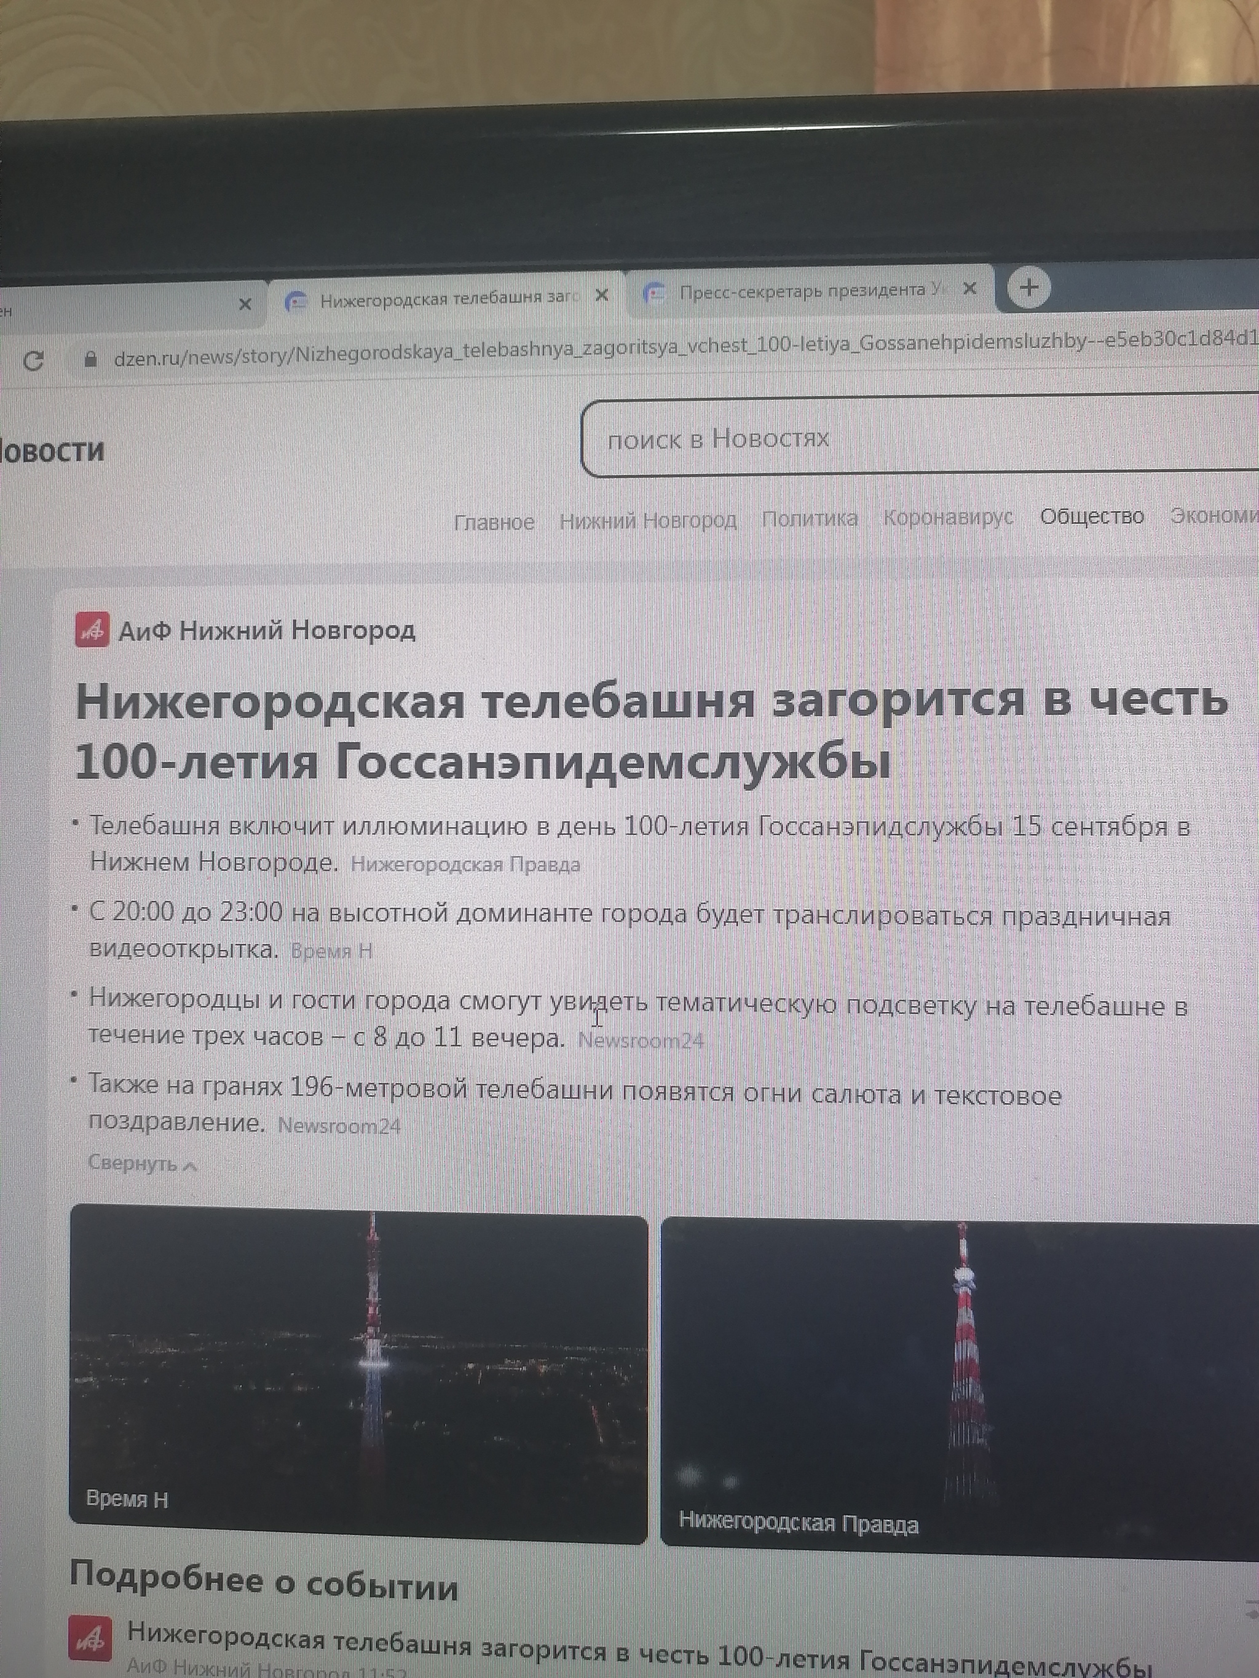Viewport: 1259px width, 1678px height.
Task: Click the browser reload page icon
Action: coord(33,360)
